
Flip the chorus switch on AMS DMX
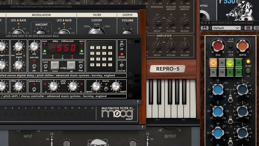click(x=106, y=89)
